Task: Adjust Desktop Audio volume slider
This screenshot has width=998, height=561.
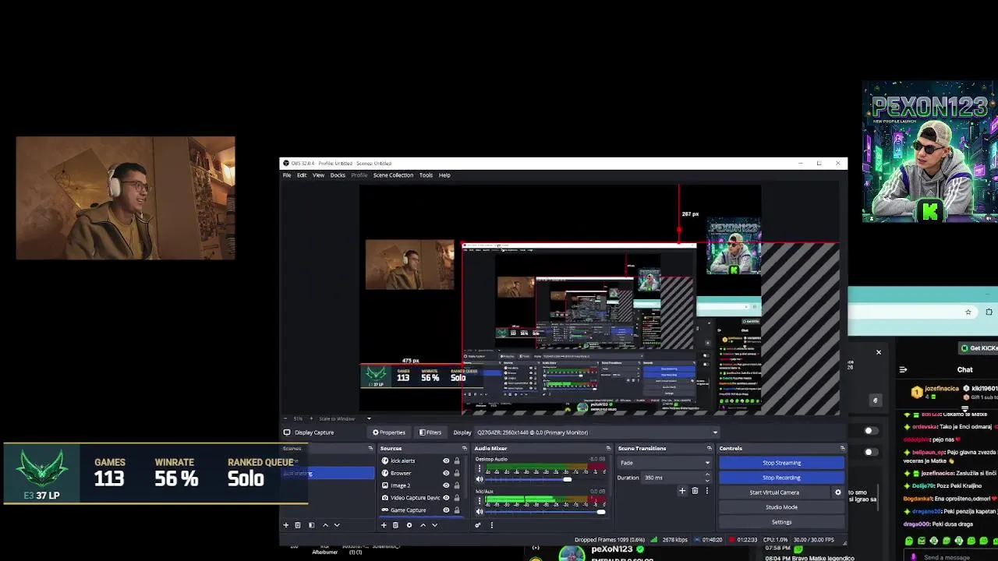Action: 568,479
